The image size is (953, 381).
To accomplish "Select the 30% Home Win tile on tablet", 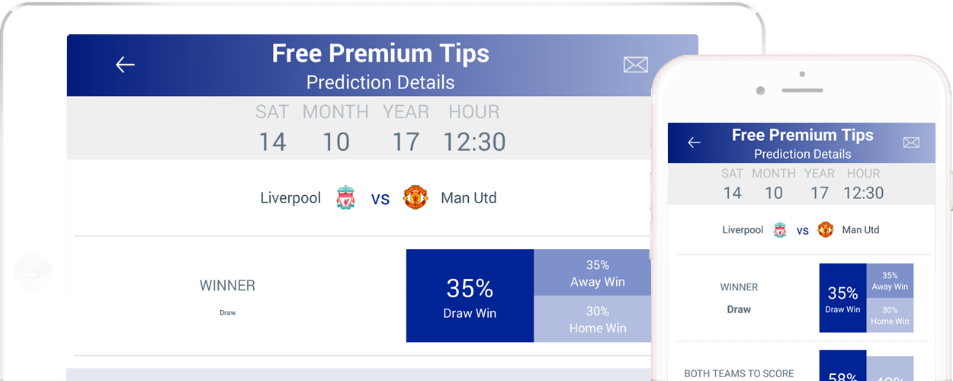I will click(x=592, y=319).
